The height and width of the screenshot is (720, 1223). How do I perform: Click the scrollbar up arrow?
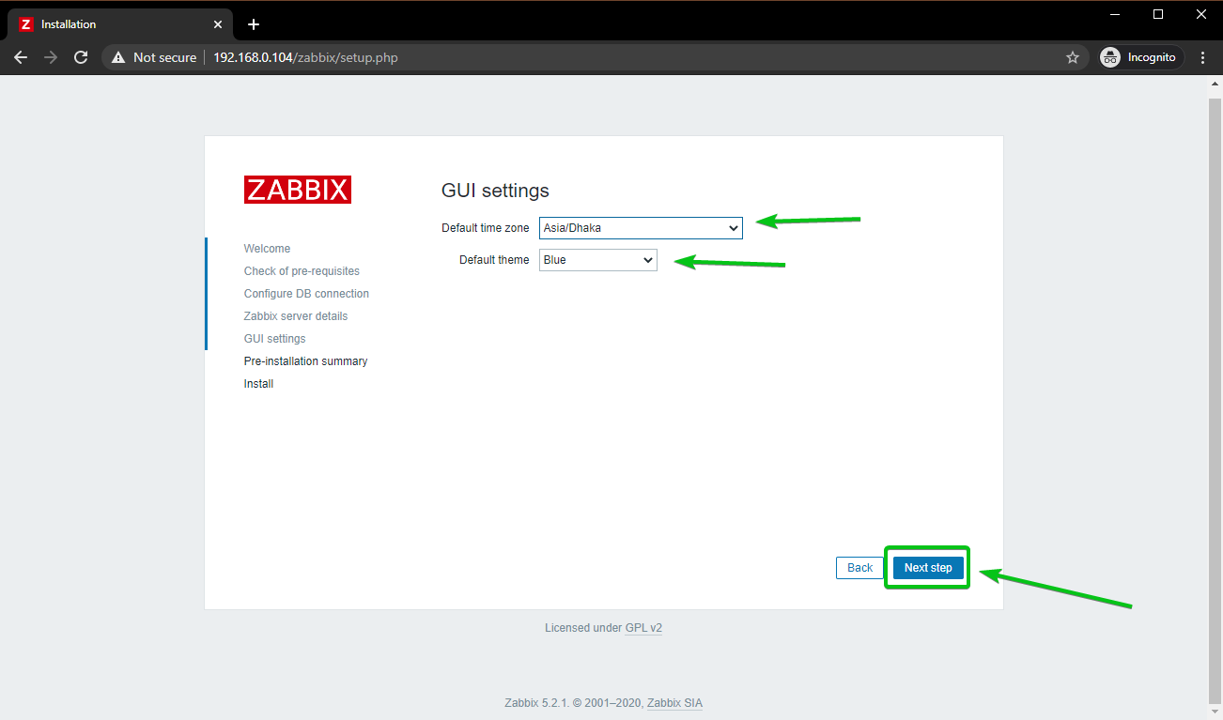tap(1215, 84)
